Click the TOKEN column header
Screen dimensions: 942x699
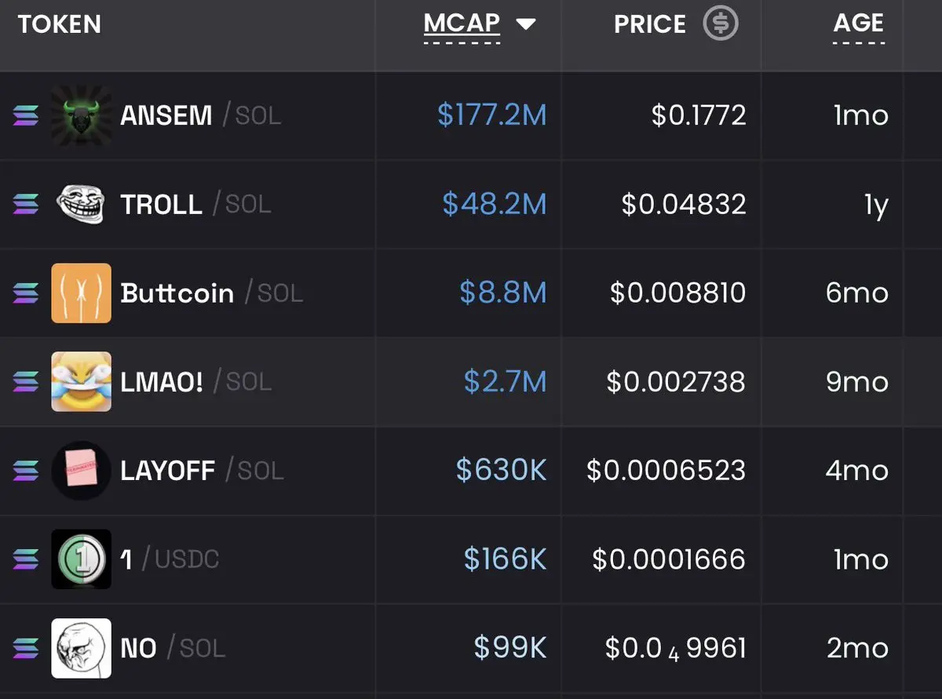60,24
